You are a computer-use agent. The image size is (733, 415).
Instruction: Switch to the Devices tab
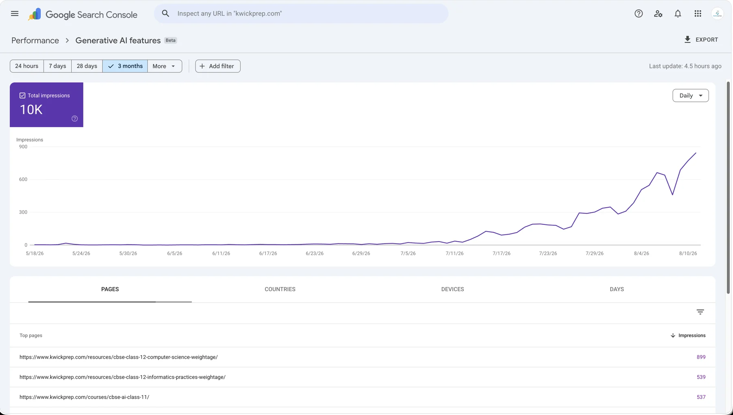tap(452, 289)
